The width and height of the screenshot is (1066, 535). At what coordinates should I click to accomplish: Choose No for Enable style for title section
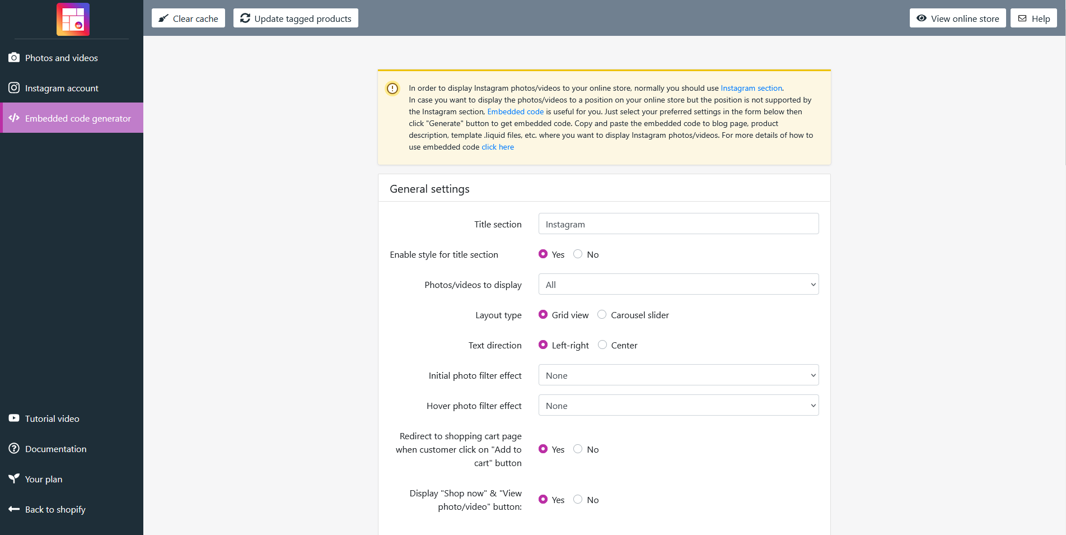[x=578, y=254]
